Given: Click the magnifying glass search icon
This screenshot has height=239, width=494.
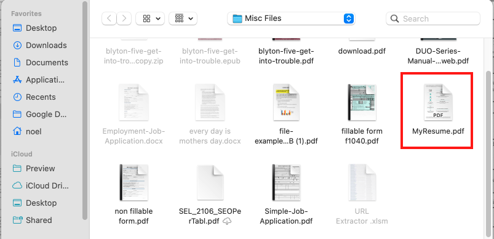Looking at the screenshot, I should 394,18.
